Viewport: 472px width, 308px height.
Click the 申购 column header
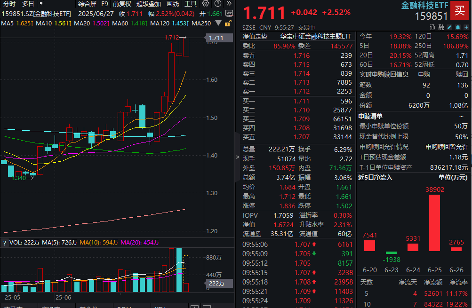(424, 74)
